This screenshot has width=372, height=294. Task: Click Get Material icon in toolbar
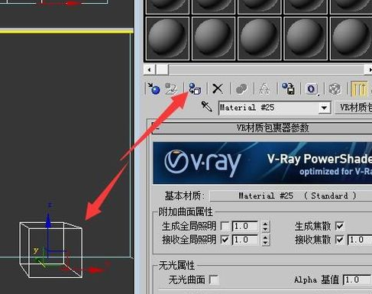(x=154, y=89)
